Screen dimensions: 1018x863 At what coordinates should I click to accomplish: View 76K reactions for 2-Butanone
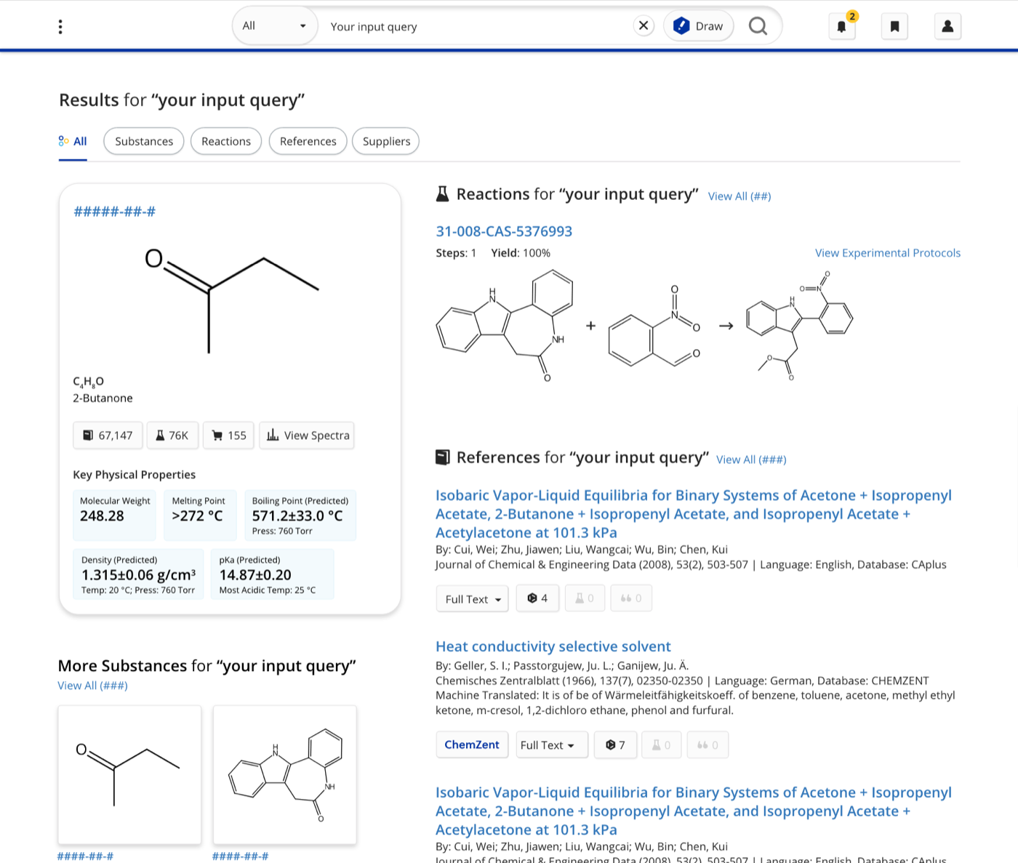pyautogui.click(x=172, y=435)
